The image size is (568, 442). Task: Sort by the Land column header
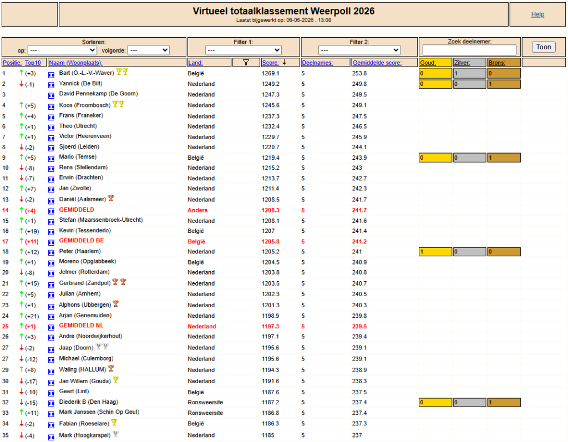pos(195,63)
